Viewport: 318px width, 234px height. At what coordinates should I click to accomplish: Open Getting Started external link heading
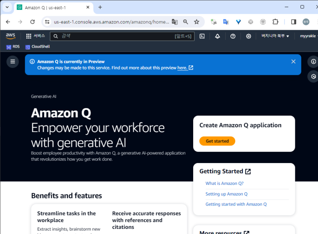(225, 171)
